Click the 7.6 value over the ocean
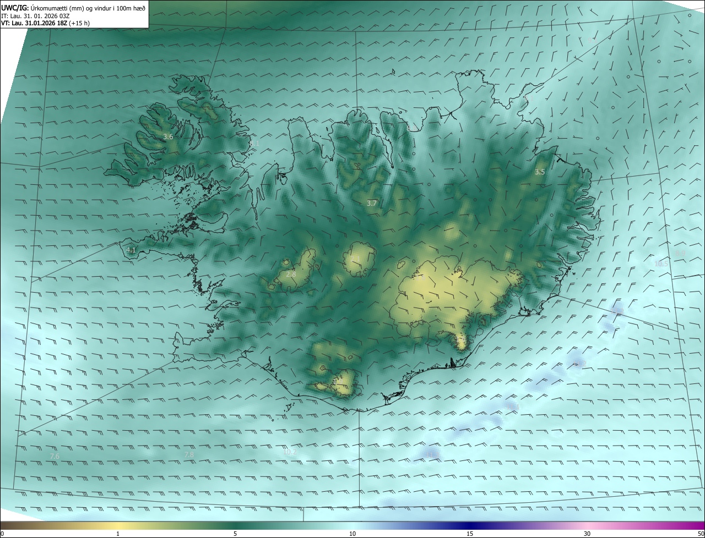Image resolution: width=705 pixels, height=538 pixels. coord(55,457)
